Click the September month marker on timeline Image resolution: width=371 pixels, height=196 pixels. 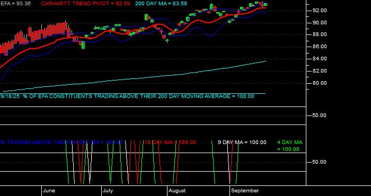[x=245, y=191]
